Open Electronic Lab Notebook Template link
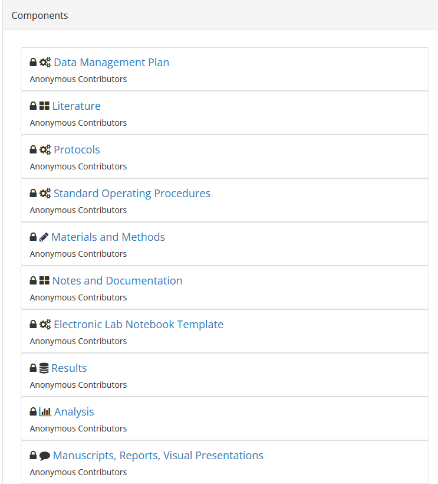 point(139,325)
